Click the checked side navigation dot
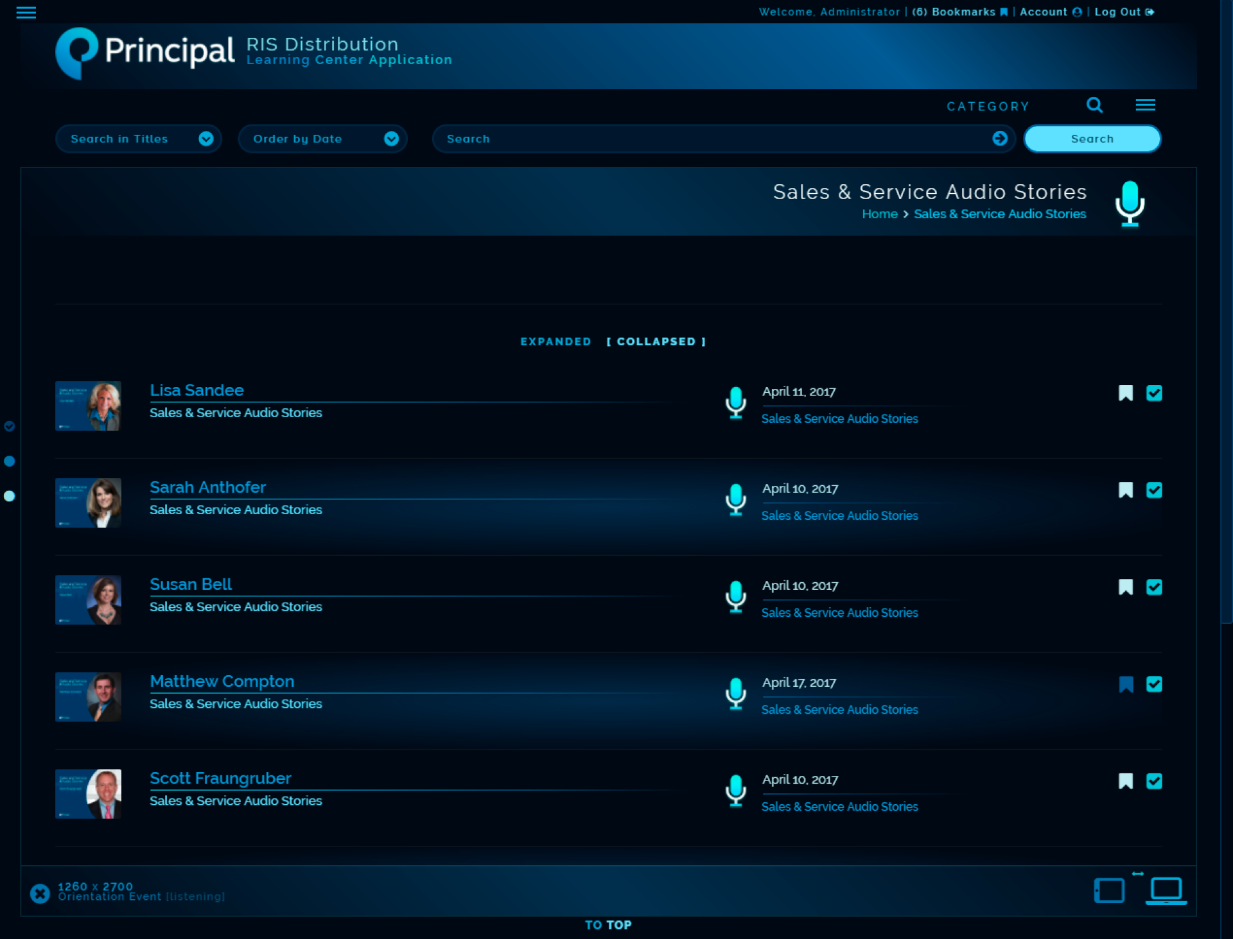This screenshot has height=939, width=1233. point(9,426)
